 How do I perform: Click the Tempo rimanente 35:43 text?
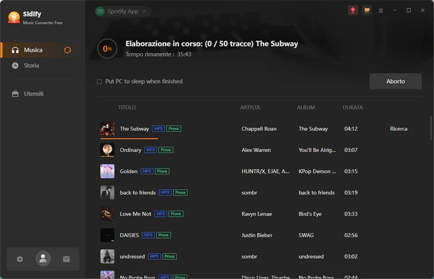pos(158,55)
